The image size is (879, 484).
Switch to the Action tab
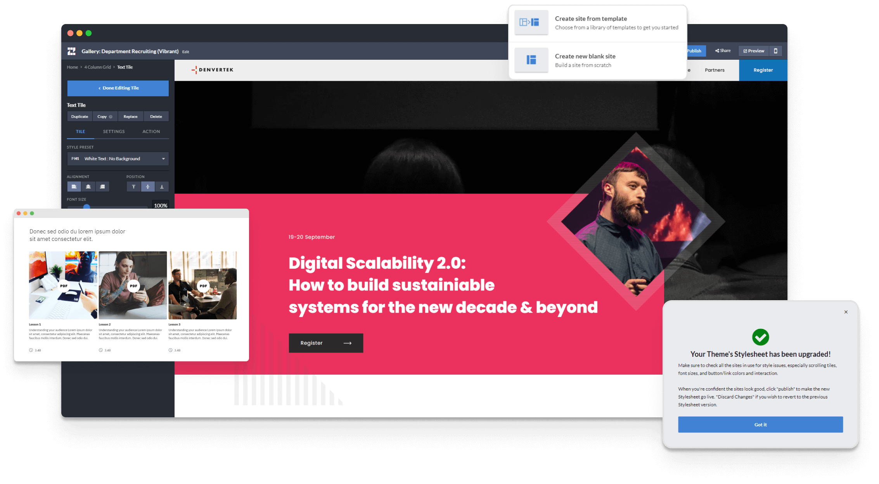[x=151, y=131]
